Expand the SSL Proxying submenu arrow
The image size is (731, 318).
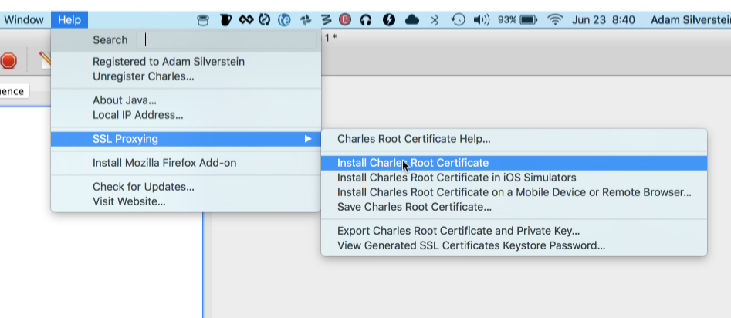click(x=308, y=139)
